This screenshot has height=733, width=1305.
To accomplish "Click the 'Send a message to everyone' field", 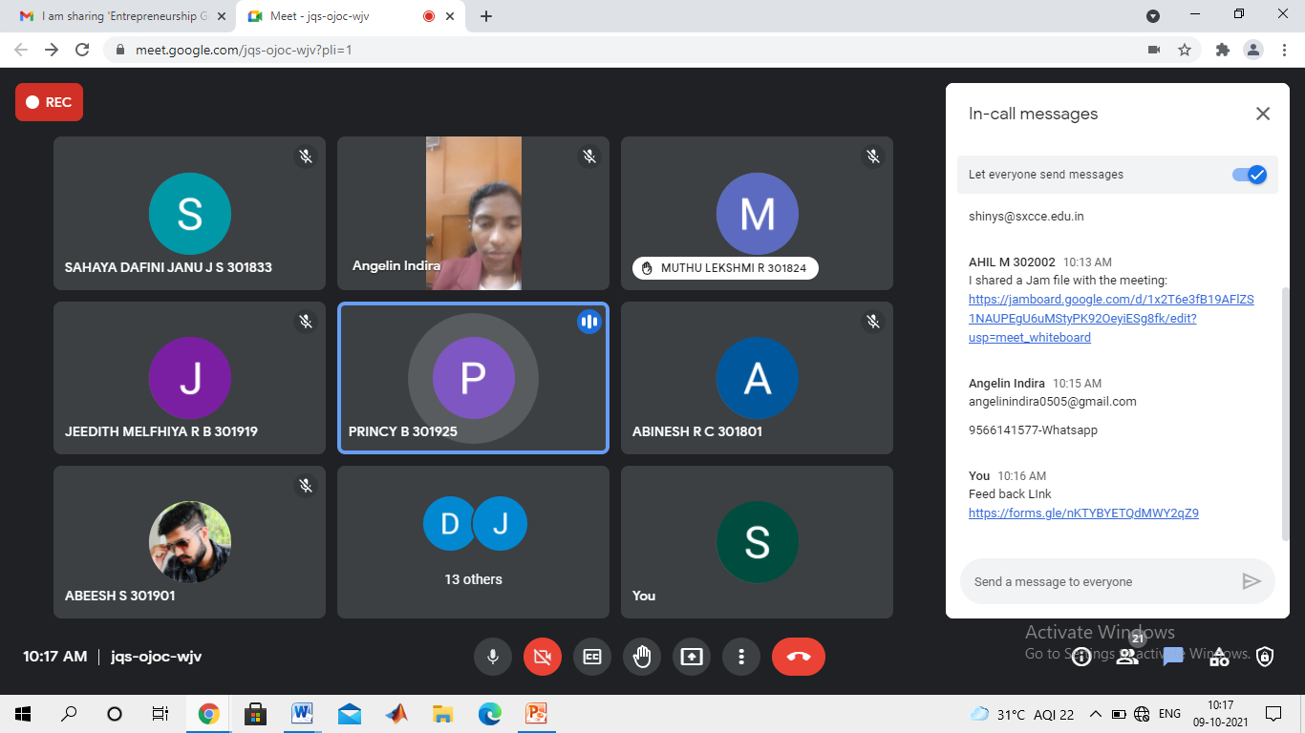I will pyautogui.click(x=1099, y=582).
